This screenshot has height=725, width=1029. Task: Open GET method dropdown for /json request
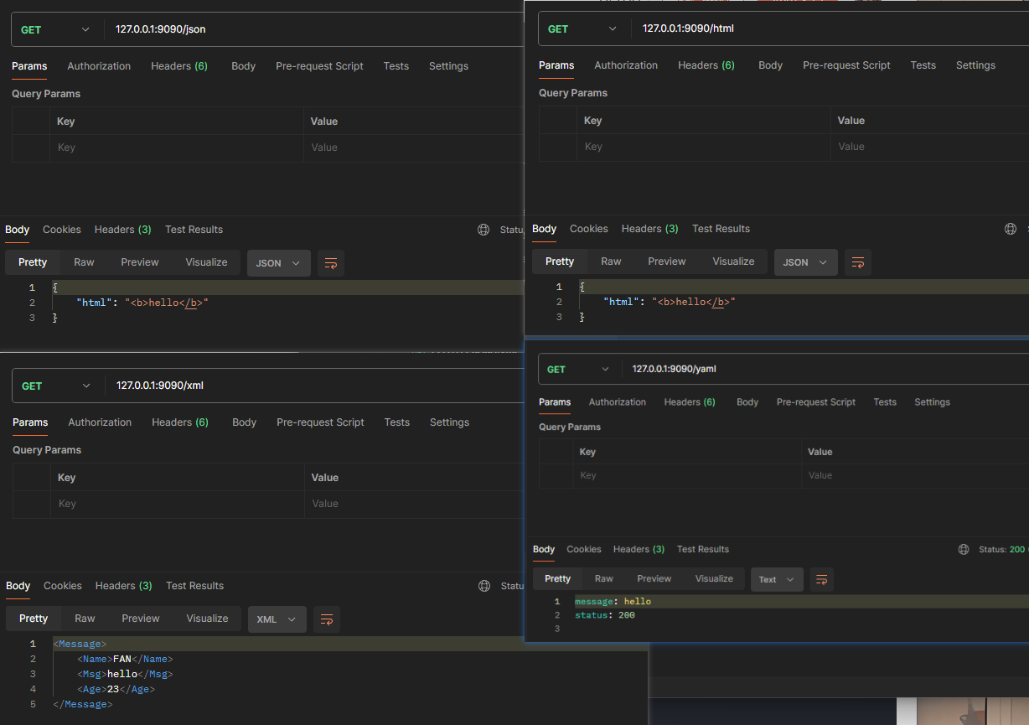(55, 29)
